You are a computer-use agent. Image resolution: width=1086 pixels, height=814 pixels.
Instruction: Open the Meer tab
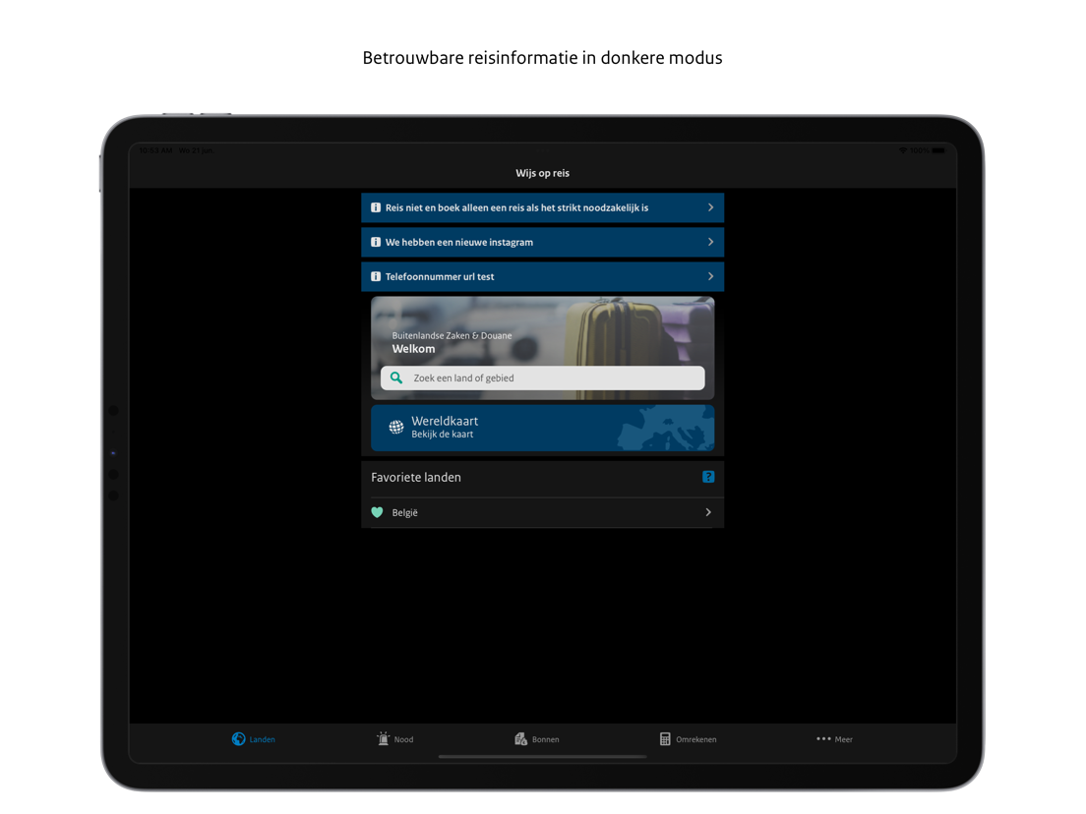834,739
